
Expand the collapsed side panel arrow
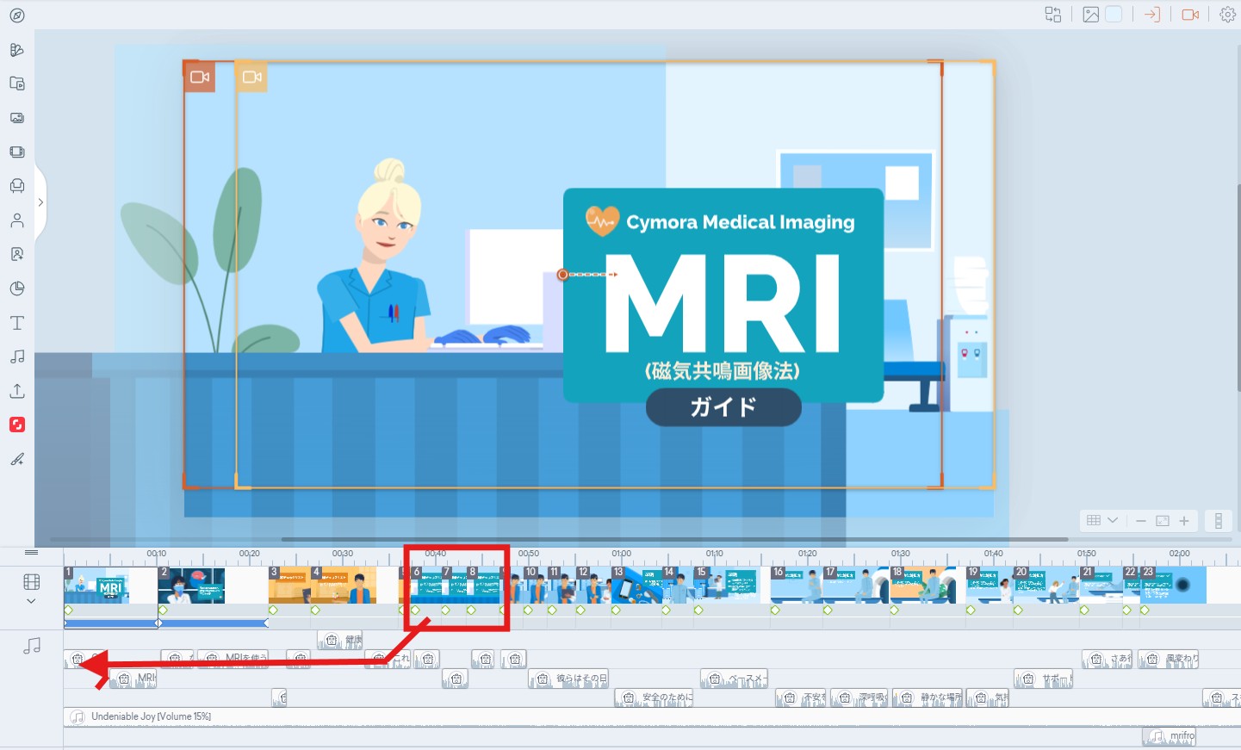pos(40,202)
